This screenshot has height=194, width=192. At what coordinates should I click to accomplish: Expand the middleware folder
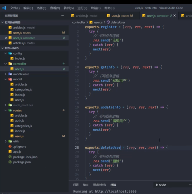(x=5, y=74)
